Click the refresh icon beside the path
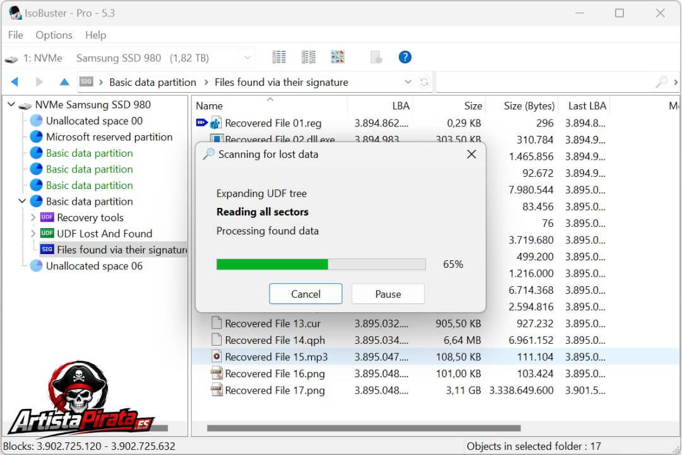The height and width of the screenshot is (455, 682). (x=424, y=82)
